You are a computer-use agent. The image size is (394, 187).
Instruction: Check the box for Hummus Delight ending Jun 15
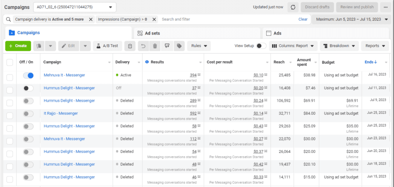pyautogui.click(x=10, y=179)
